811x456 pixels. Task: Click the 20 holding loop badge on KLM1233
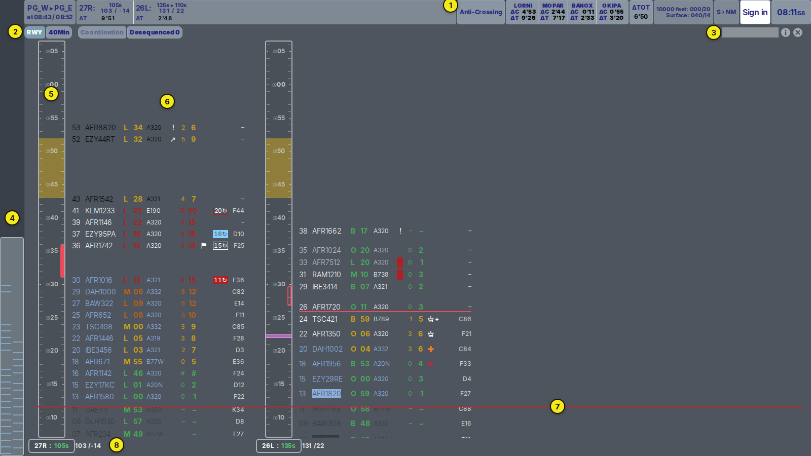(x=220, y=210)
